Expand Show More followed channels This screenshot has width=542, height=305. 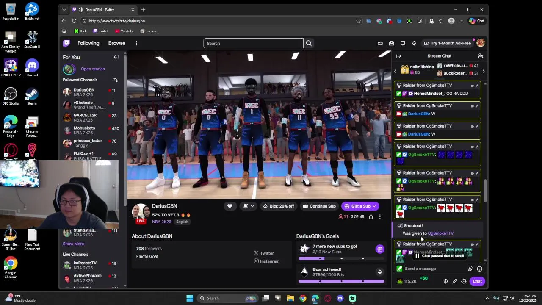click(73, 244)
